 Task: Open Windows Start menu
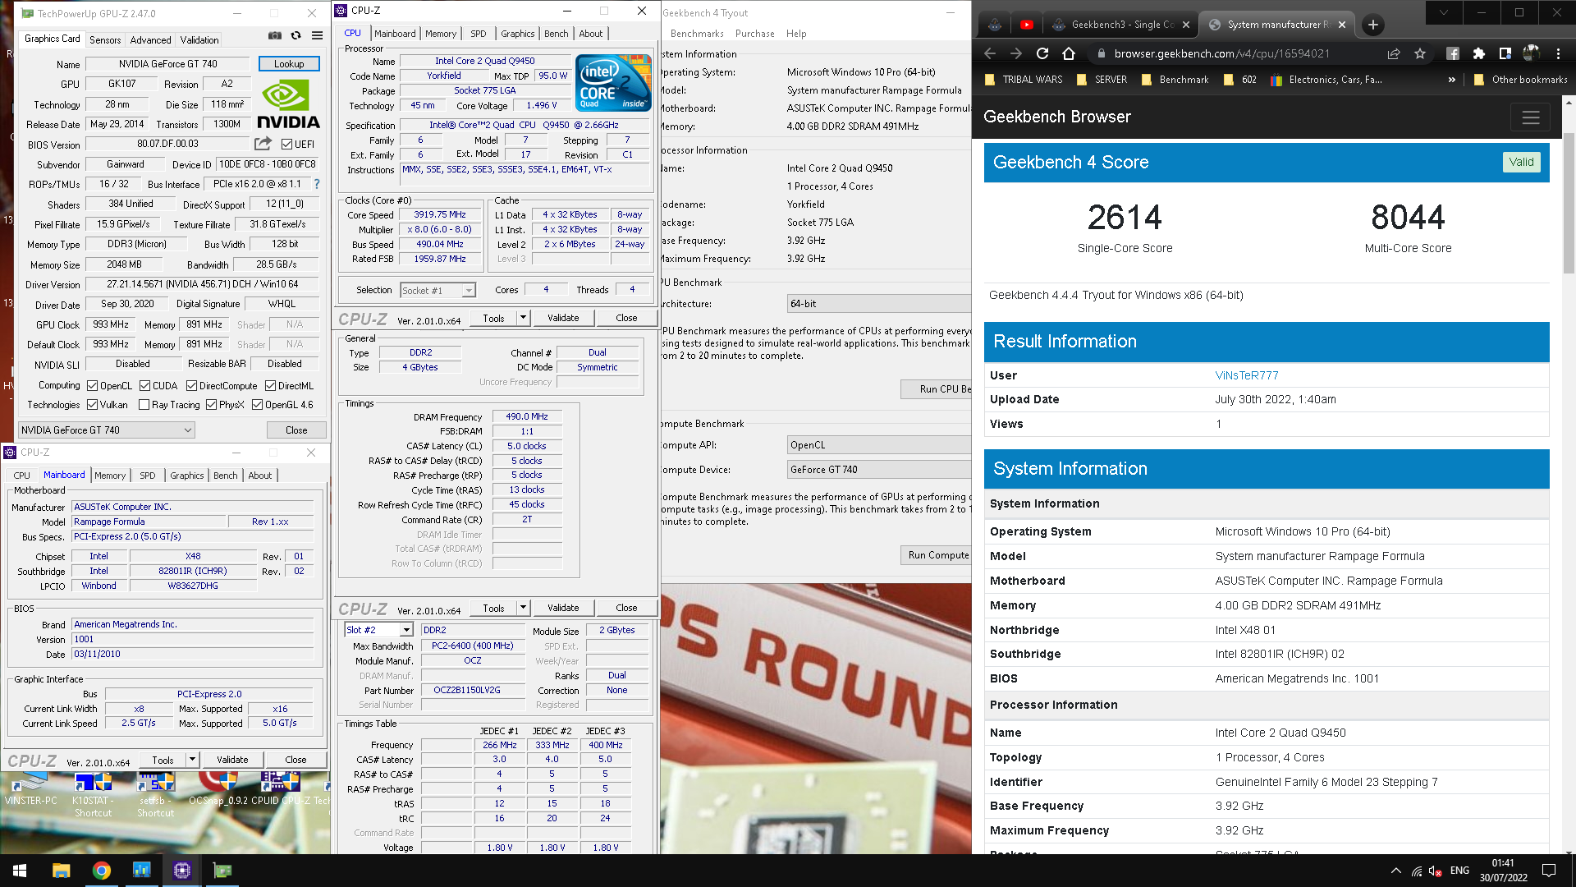click(x=20, y=871)
